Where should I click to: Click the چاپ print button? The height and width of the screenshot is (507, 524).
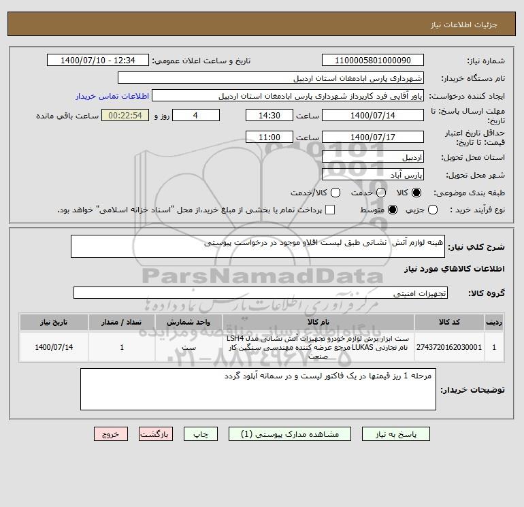[201, 434]
